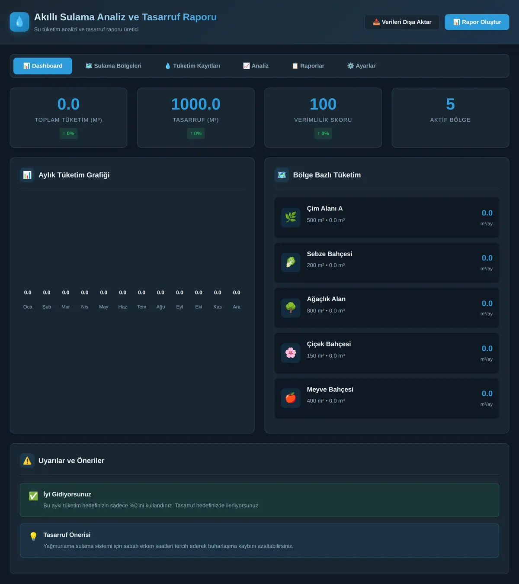
Task: Open the Tüketim Kayıtları tab
Action: pos(192,66)
